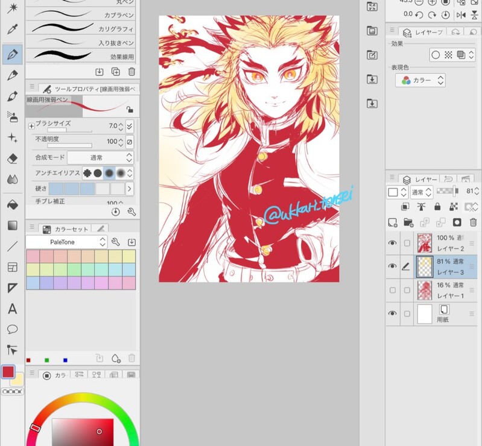This screenshot has height=446, width=482.
Task: Adjust the ブラシサイズ stepper arrows
Action: pyautogui.click(x=121, y=126)
